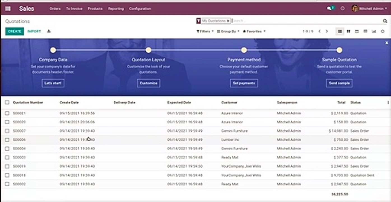Open the Reporting menu
The image size is (391, 202).
pyautogui.click(x=116, y=9)
